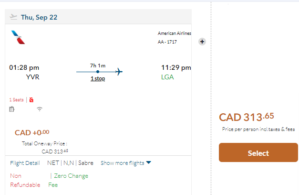Click the LGA arrival airport code
This screenshot has height=195, width=299.
(167, 76)
